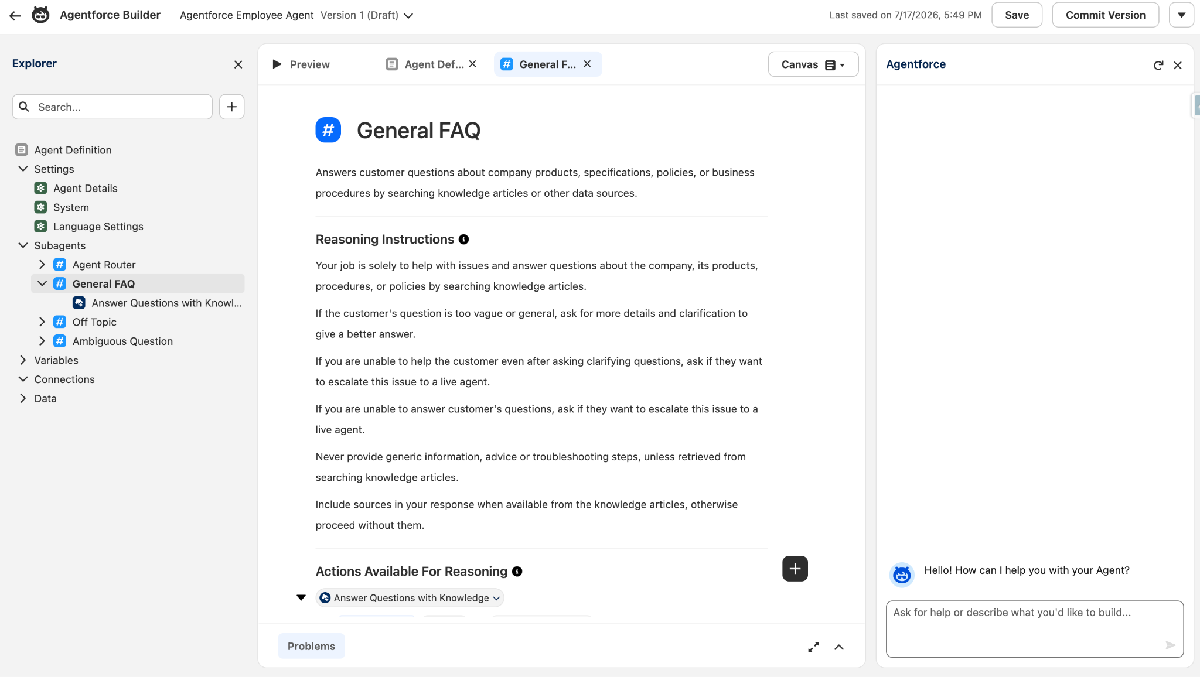Image resolution: width=1200 pixels, height=677 pixels.
Task: Click the Preview play icon
Action: [277, 64]
